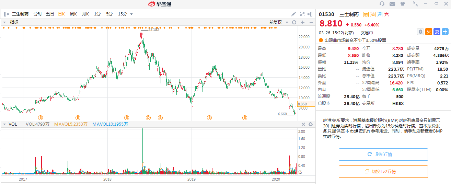
Task: Click 切换Lv2行情 switch button
Action: coord(383,172)
